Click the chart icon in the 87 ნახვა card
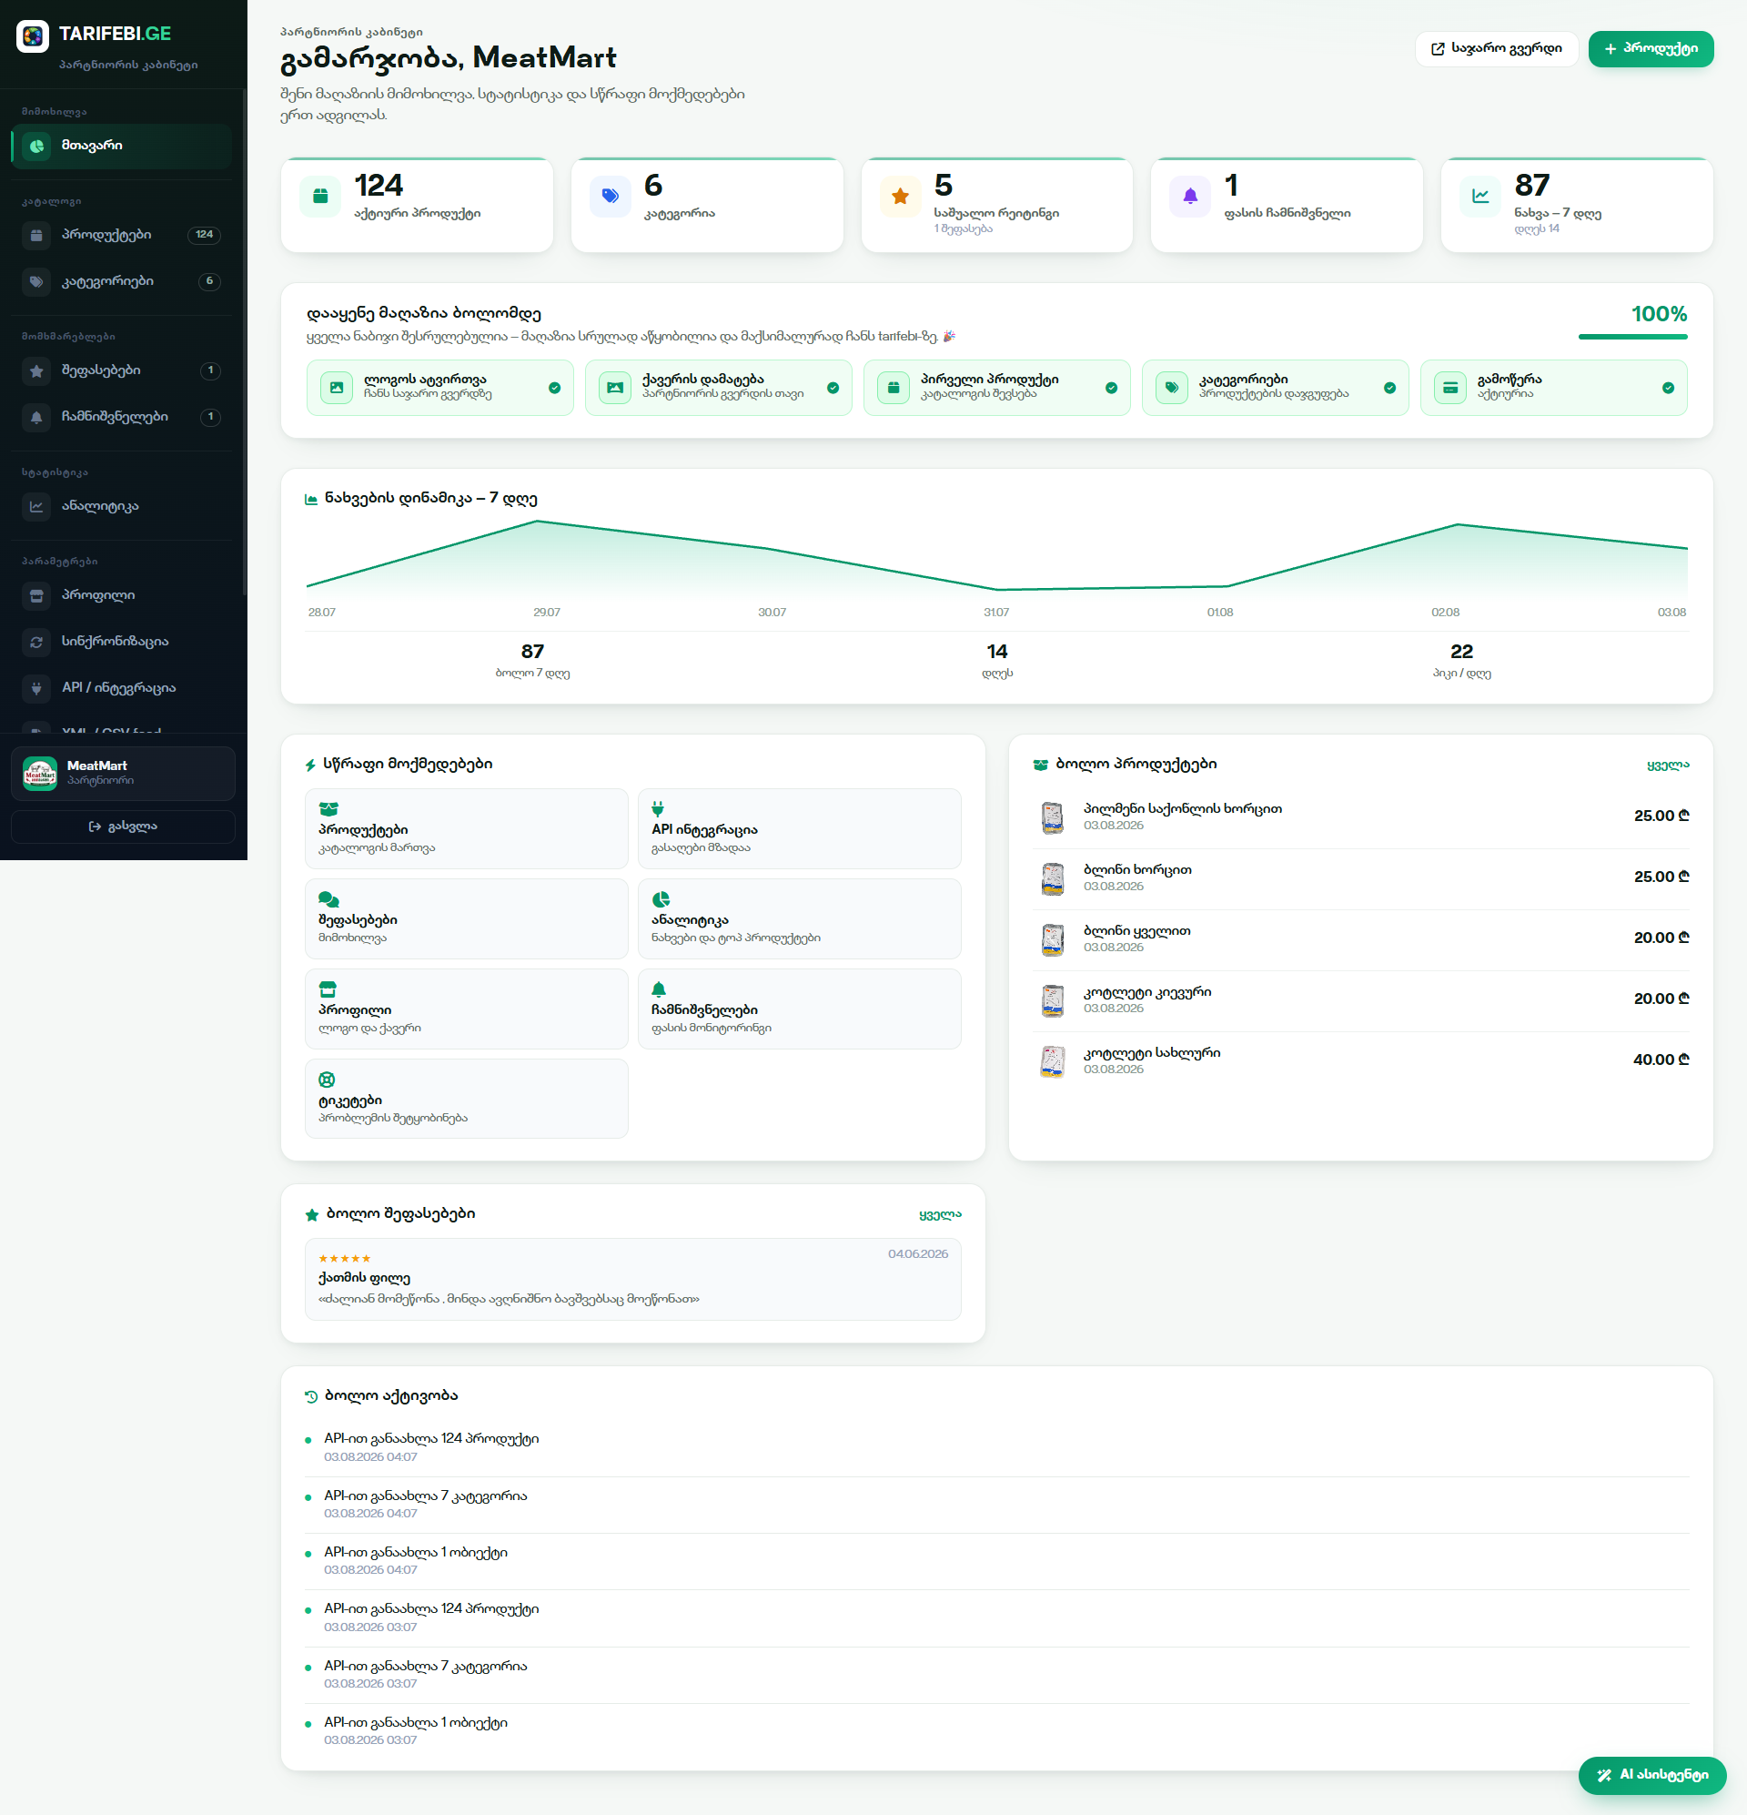 click(1480, 197)
